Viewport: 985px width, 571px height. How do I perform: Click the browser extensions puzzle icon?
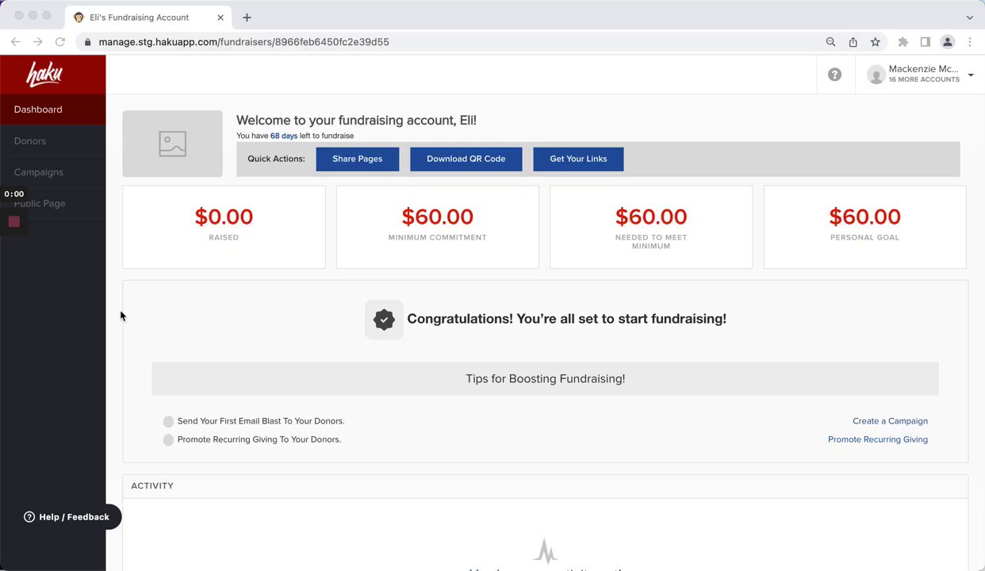click(903, 42)
